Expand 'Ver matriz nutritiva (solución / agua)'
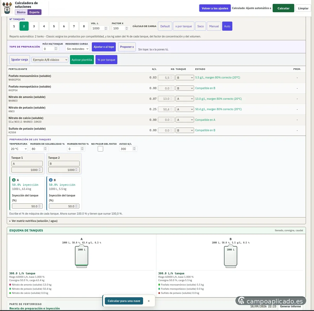The height and width of the screenshot is (311, 314). pyautogui.click(x=33, y=221)
